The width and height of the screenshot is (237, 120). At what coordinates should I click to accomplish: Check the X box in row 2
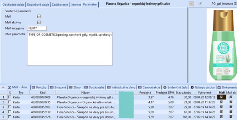(9, 102)
